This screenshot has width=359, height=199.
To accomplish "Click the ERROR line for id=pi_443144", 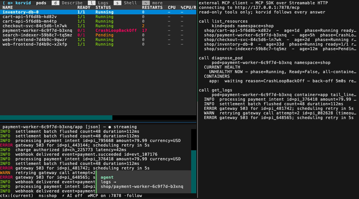I will (x=75, y=145).
